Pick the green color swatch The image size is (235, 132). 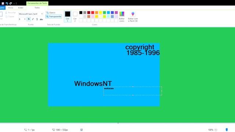pyautogui.click(x=104, y=12)
